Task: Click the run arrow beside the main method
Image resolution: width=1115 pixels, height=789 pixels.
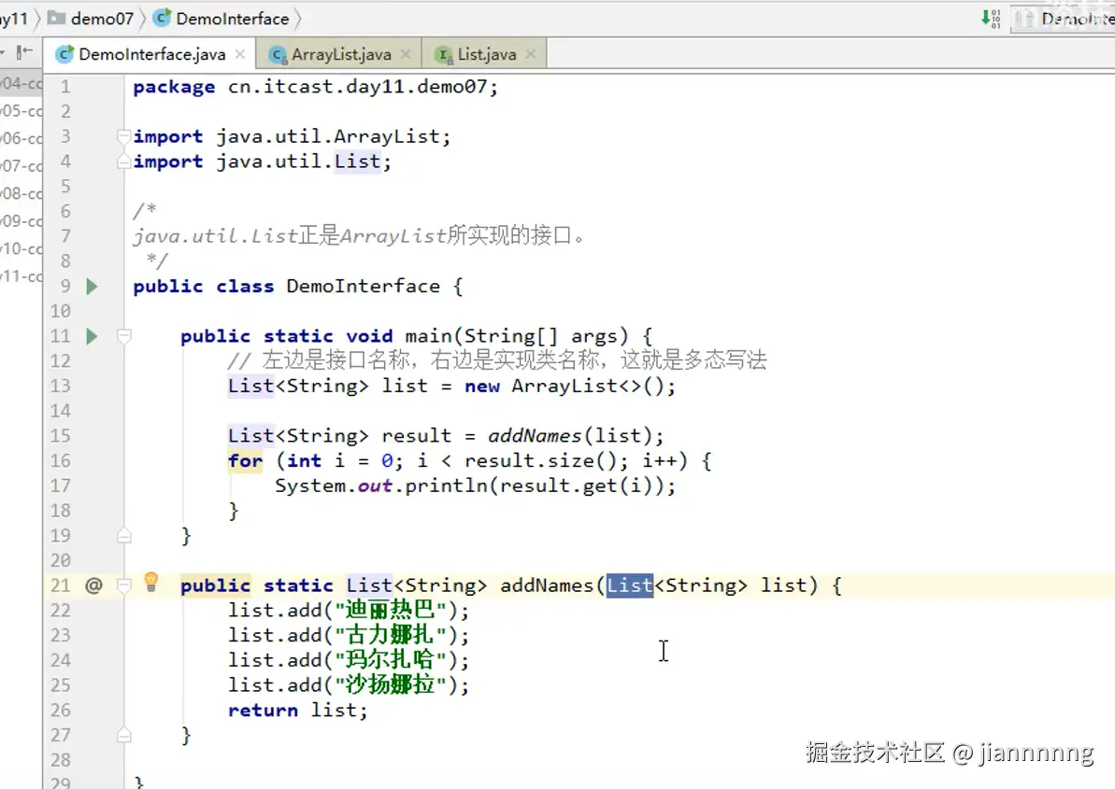Action: (x=91, y=335)
